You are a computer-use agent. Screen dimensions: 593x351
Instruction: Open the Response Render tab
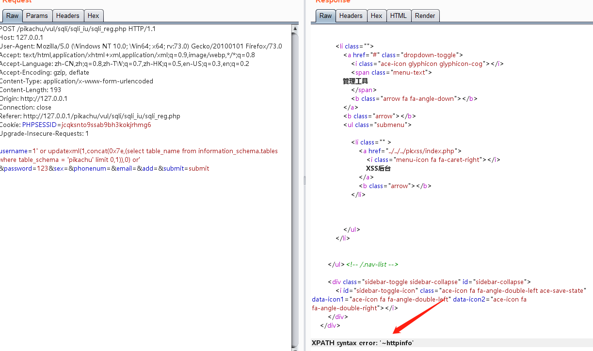coord(425,16)
